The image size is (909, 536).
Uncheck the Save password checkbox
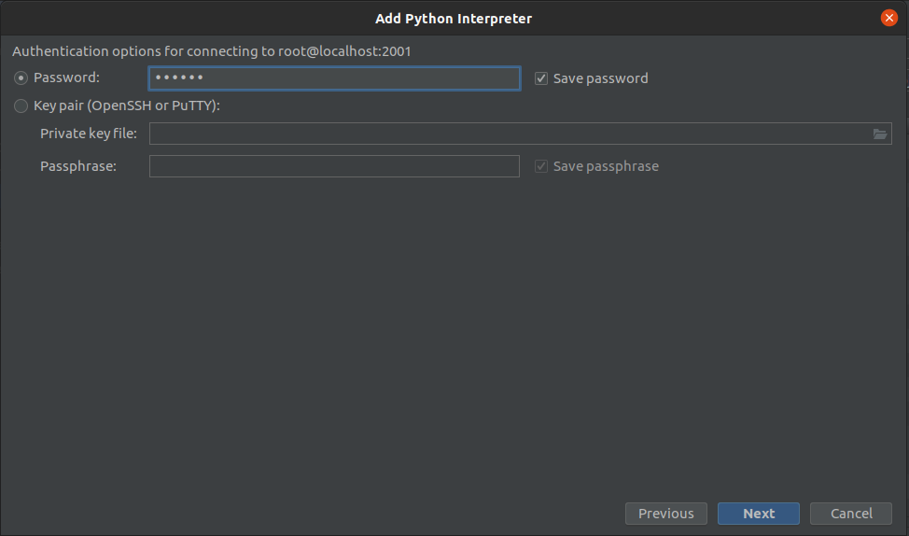click(541, 78)
